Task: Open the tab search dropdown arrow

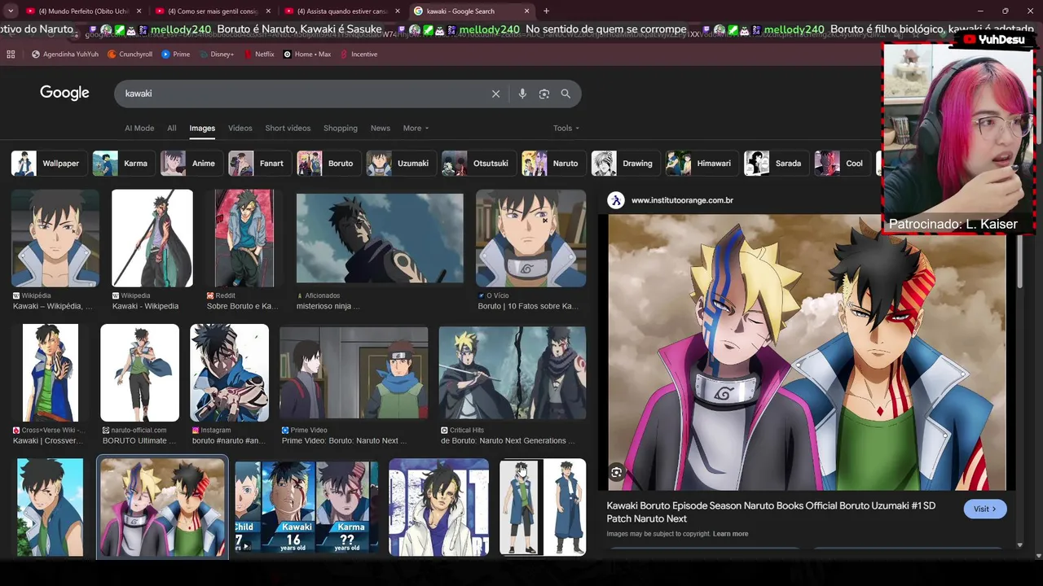Action: click(x=11, y=11)
